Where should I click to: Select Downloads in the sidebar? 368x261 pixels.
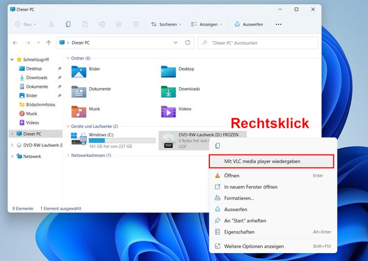tap(37, 78)
